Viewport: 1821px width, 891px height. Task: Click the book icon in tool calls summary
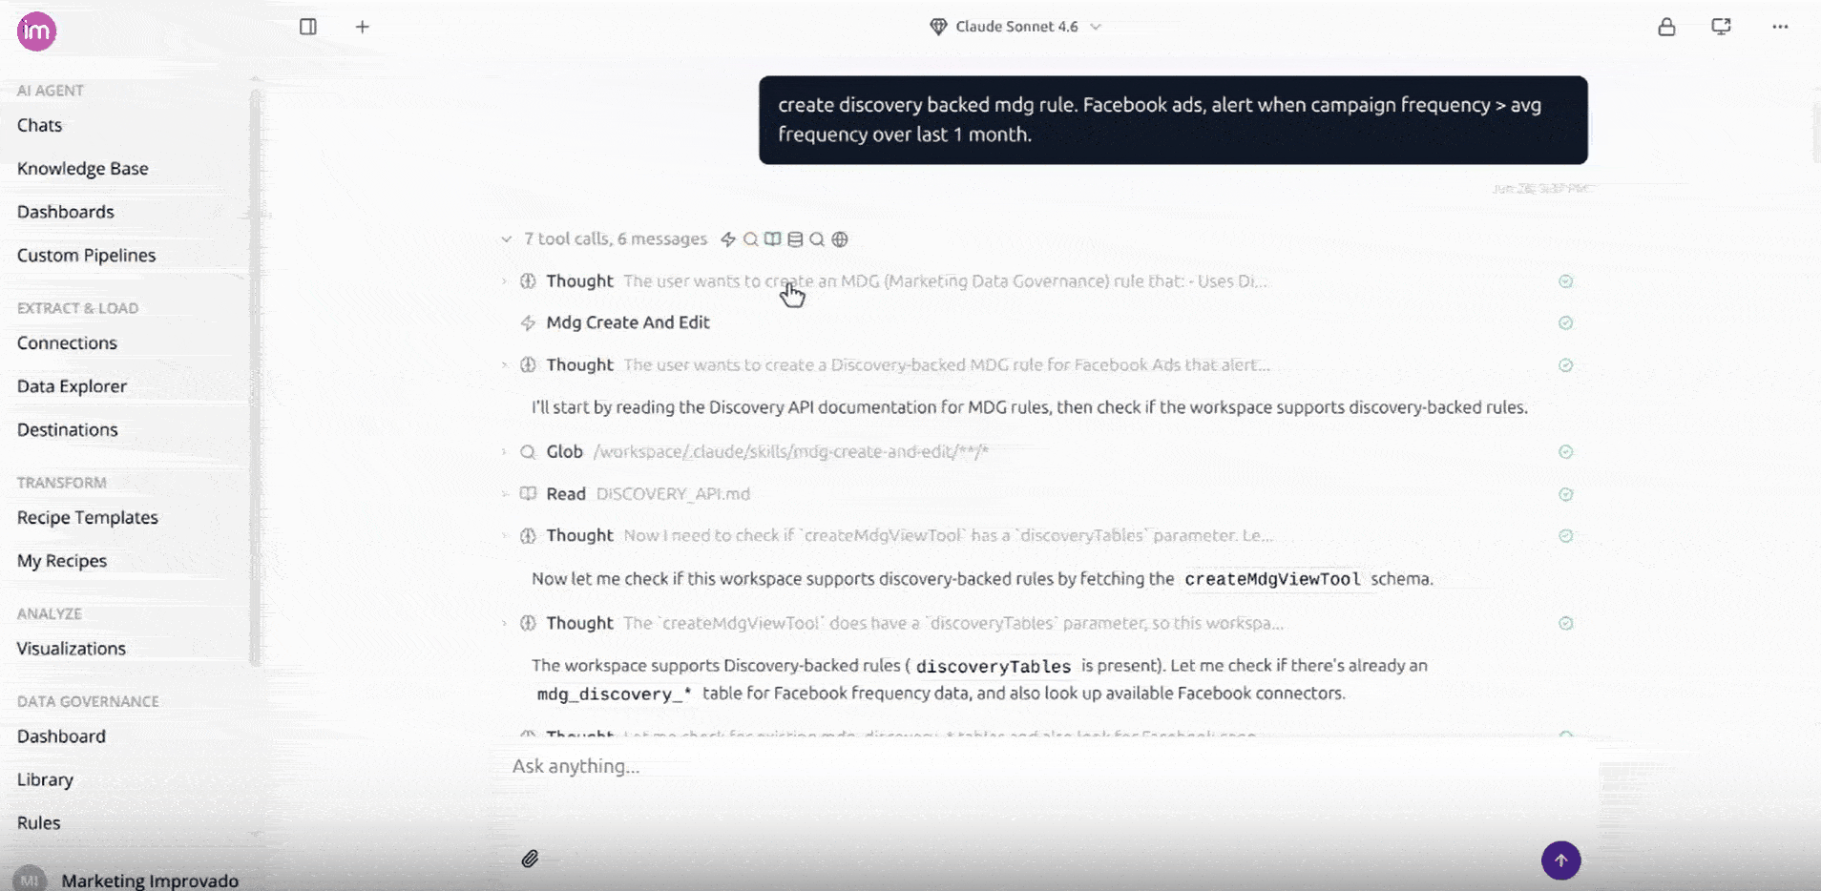pos(773,239)
